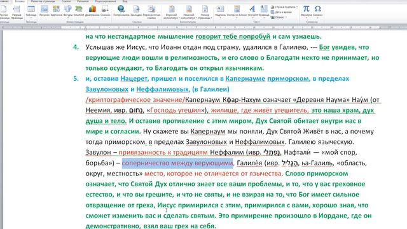Open the Рецензирование review tab
Viewport: 407px width, 229px height.
pyautogui.click(x=106, y=1)
